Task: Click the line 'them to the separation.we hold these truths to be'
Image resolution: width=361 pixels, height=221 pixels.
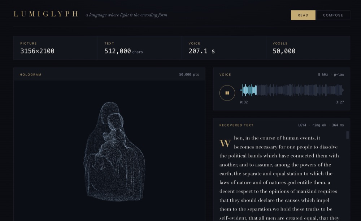Action: pyautogui.click(x=276, y=209)
